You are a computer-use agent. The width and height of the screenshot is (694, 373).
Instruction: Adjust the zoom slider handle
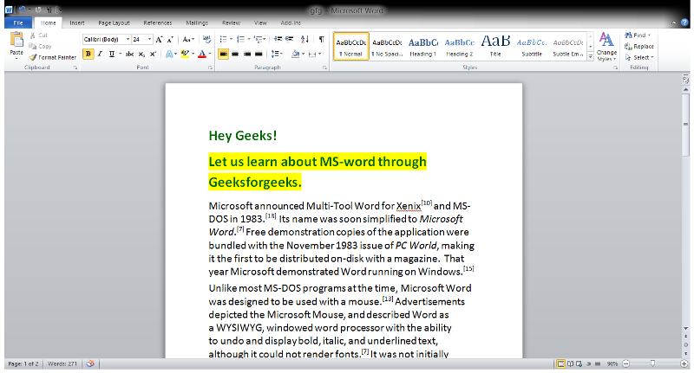(653, 363)
